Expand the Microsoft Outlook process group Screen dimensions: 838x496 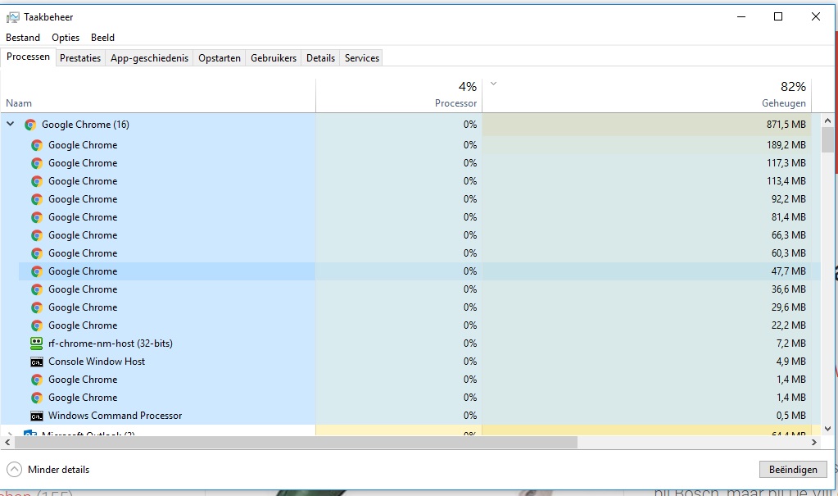pyautogui.click(x=11, y=435)
